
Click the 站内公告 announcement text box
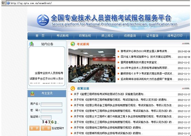pyautogui.click(x=47, y=66)
